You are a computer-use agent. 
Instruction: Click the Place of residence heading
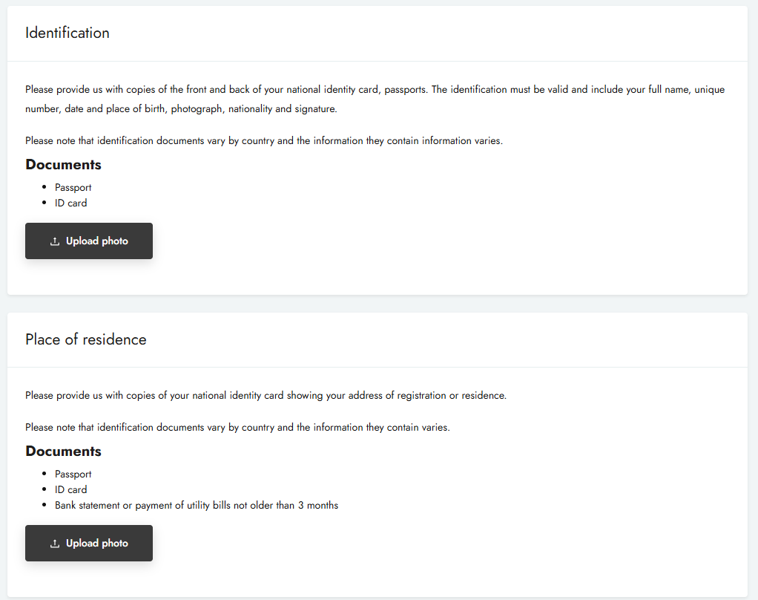pyautogui.click(x=86, y=339)
